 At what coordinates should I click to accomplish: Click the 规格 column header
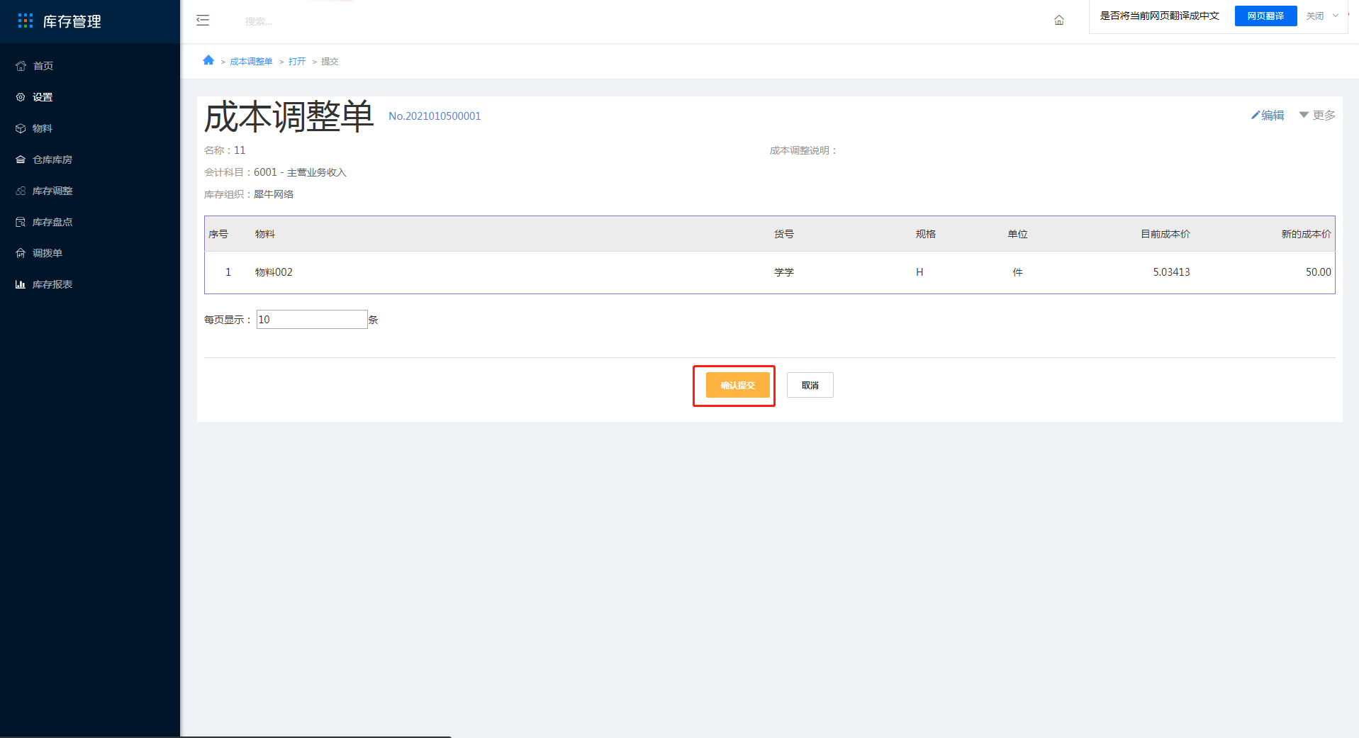click(926, 234)
